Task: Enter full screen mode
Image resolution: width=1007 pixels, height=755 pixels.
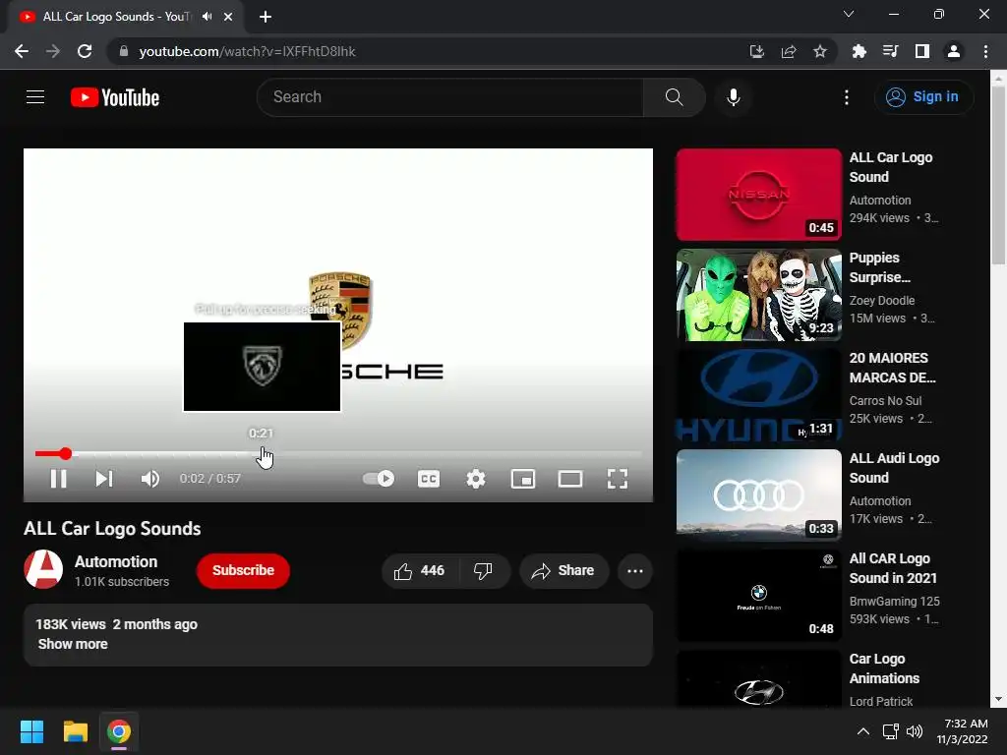Action: 618,479
